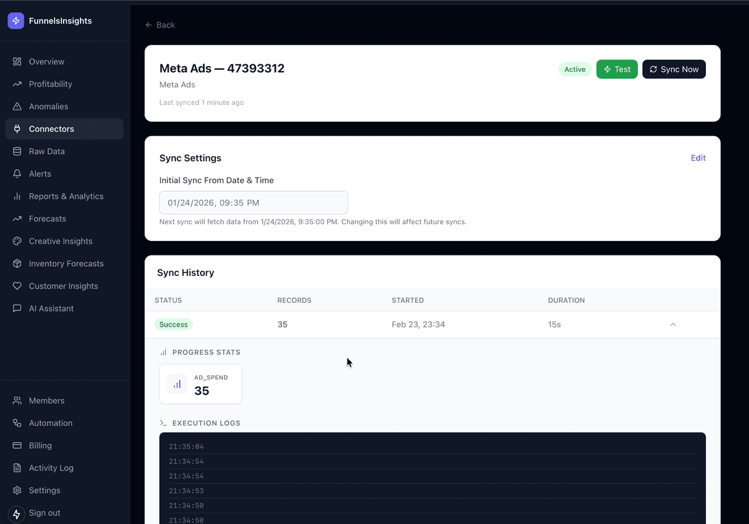Click the Customer Insights heart icon

17,285
